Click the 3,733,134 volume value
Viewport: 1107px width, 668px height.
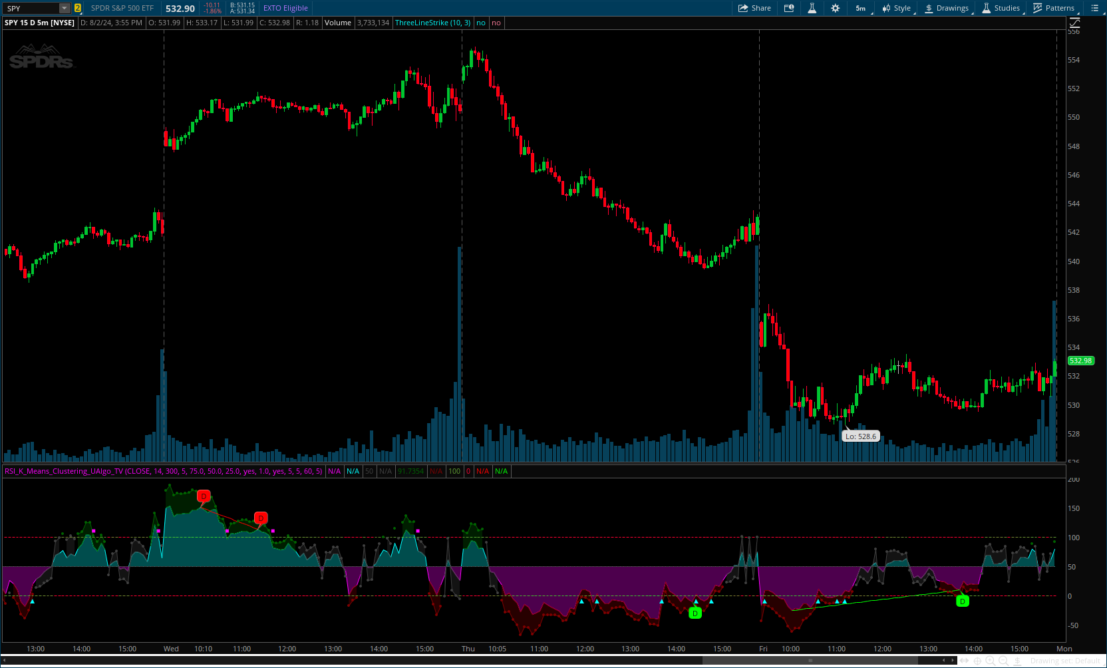click(373, 23)
